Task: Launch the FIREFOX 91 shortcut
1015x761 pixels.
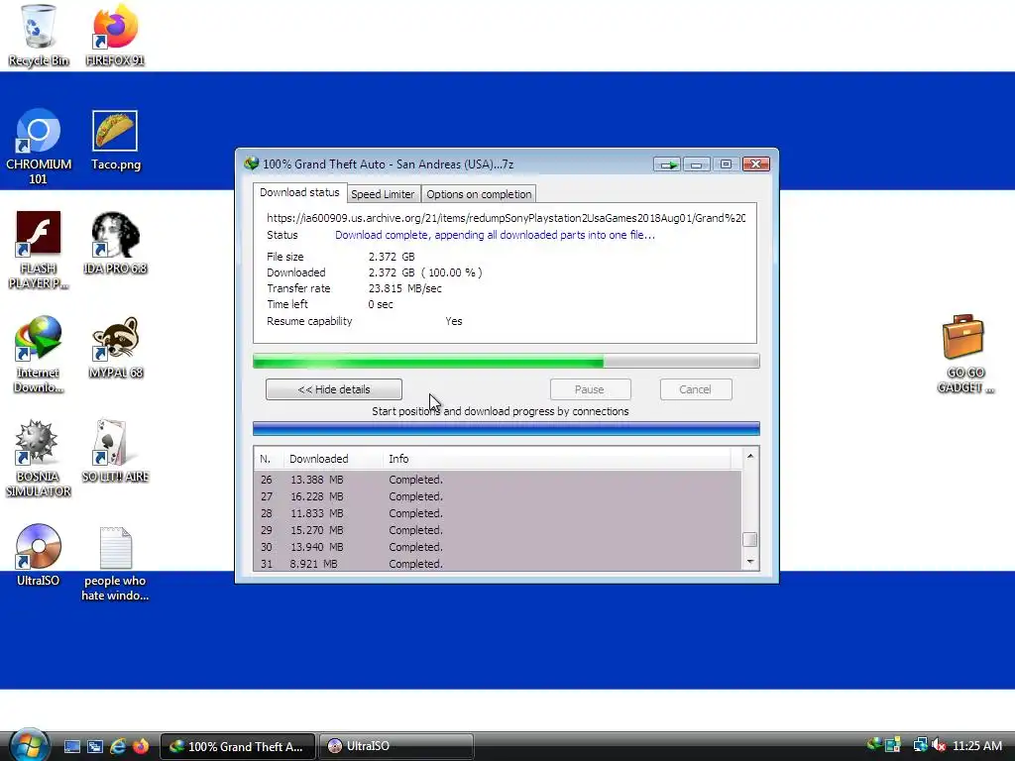Action: point(115,36)
